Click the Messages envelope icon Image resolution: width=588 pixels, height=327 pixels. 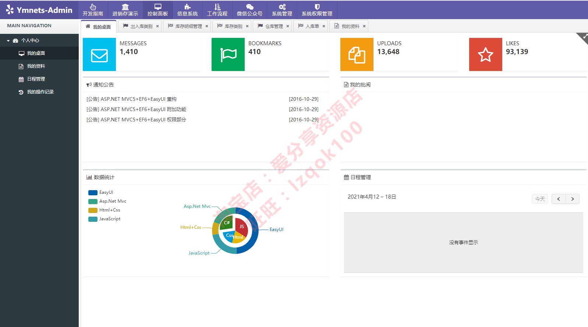[99, 54]
